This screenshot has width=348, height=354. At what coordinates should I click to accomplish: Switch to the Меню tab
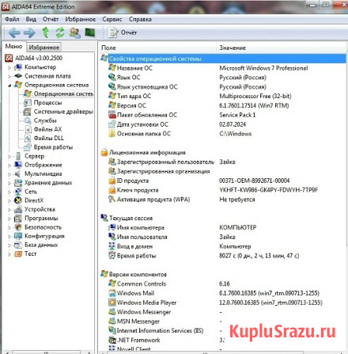click(13, 47)
